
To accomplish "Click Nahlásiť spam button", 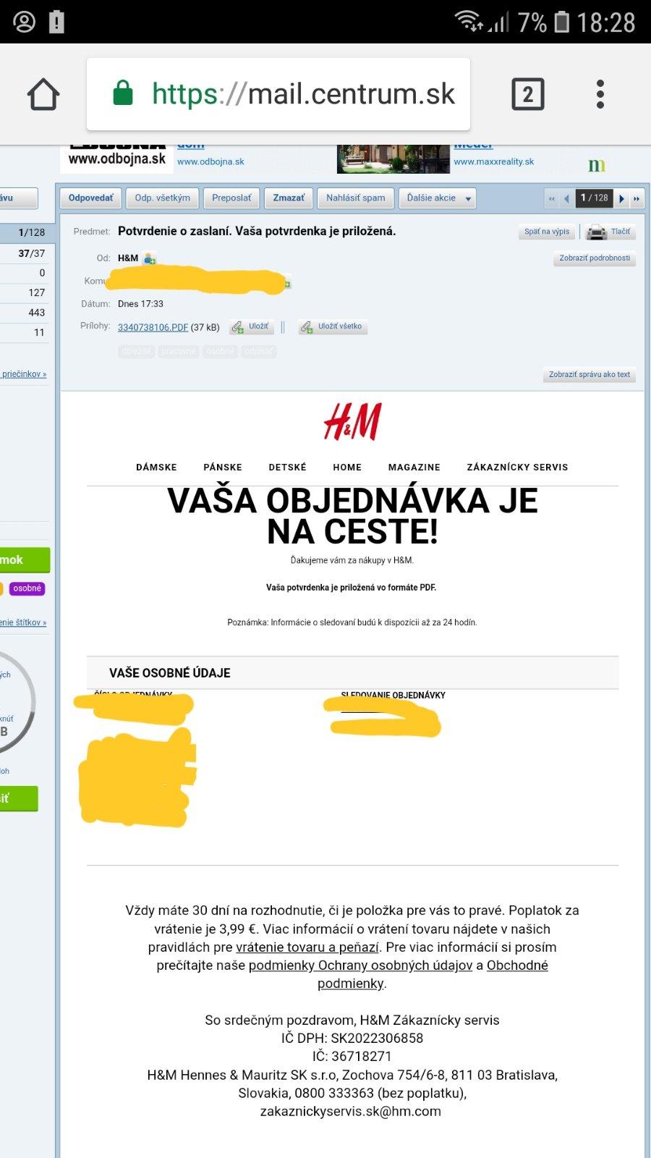I will (x=355, y=198).
